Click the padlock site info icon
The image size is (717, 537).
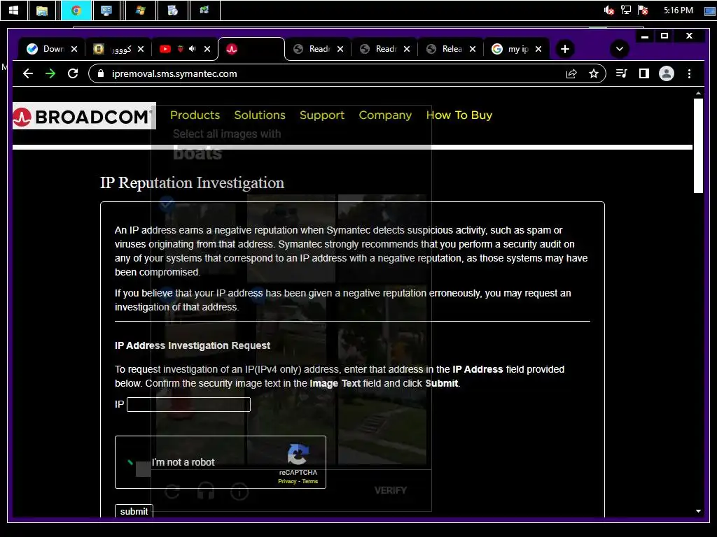(101, 73)
